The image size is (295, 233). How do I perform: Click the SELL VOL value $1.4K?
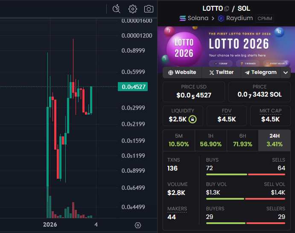click(x=278, y=192)
